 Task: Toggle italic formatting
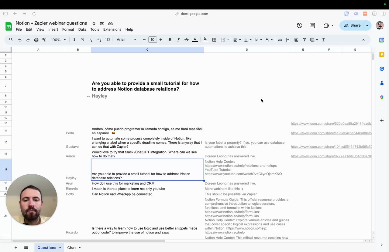click(178, 40)
